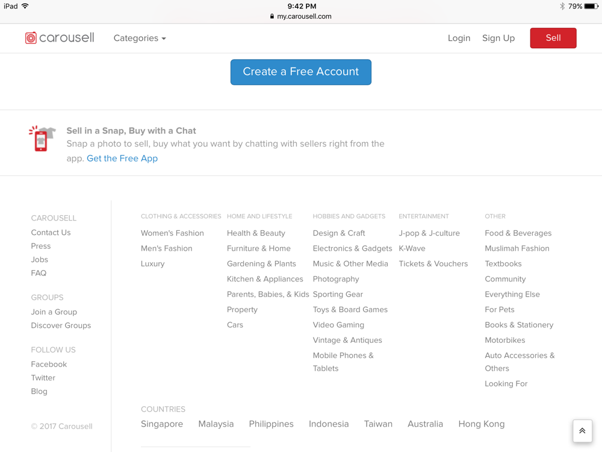602x452 pixels.
Task: Select Toys & Board Games category
Action: 350,309
